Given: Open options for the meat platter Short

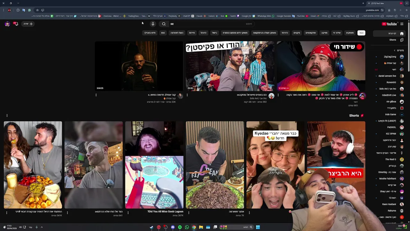Looking at the screenshot, I should [189, 212].
